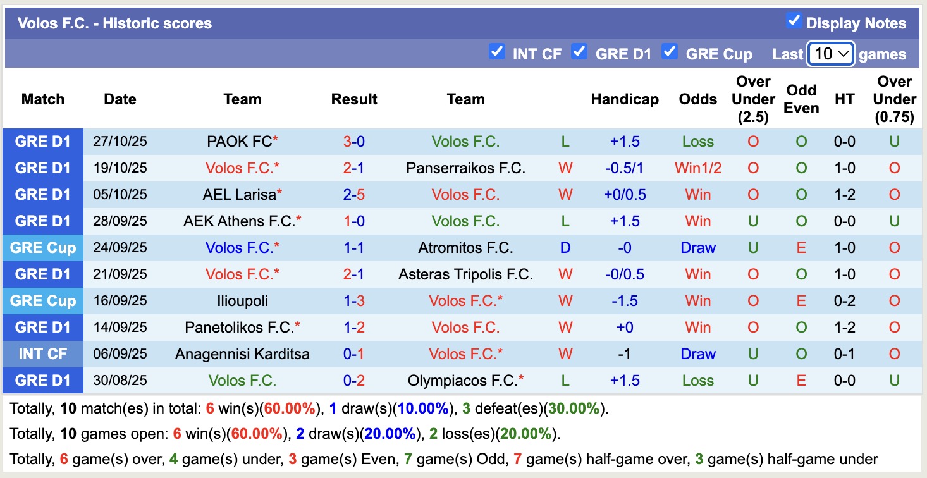Click the GRE D1 badge on the PAOK FC row
This screenshot has height=478, width=927.
[x=42, y=142]
